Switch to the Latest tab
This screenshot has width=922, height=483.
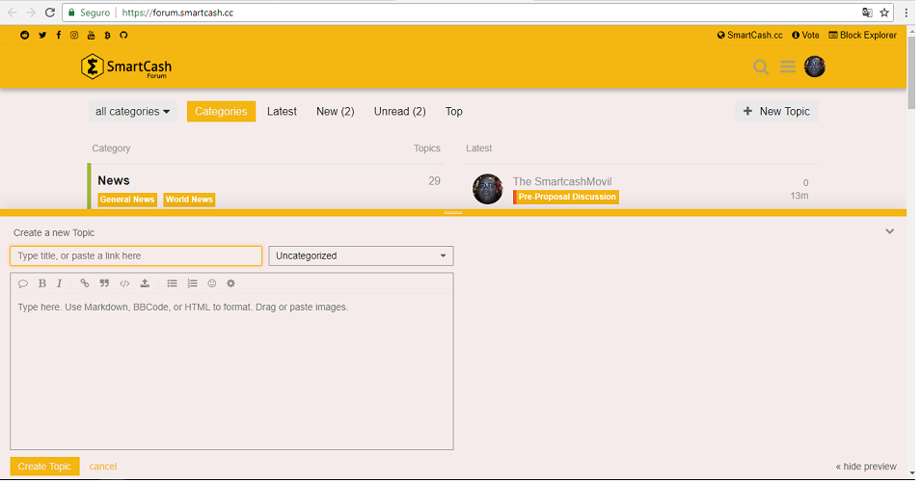(282, 112)
